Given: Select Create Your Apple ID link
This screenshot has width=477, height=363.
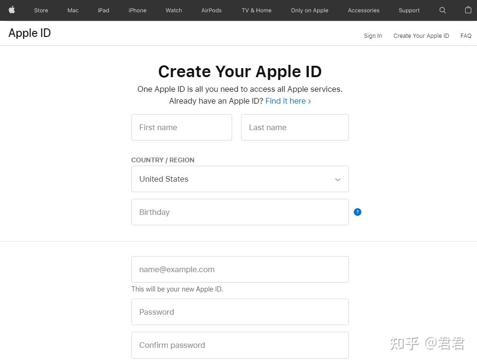Looking at the screenshot, I should (421, 35).
